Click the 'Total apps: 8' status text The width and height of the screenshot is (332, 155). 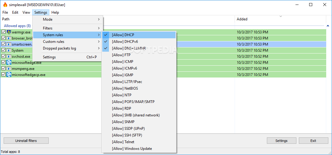click(10, 152)
